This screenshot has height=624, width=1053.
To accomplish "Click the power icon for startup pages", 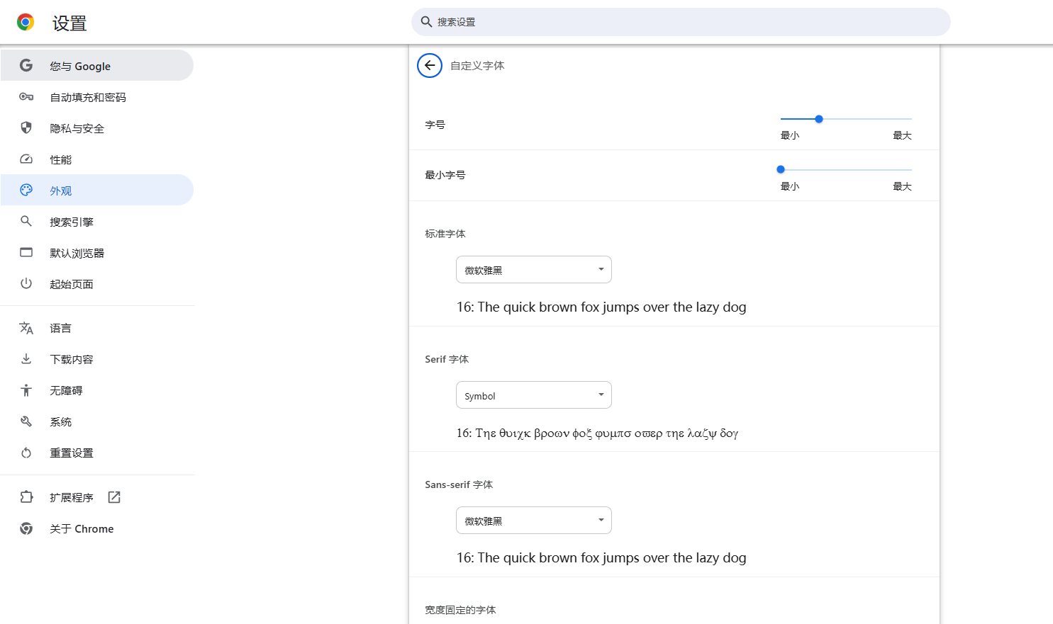I will click(x=26, y=283).
